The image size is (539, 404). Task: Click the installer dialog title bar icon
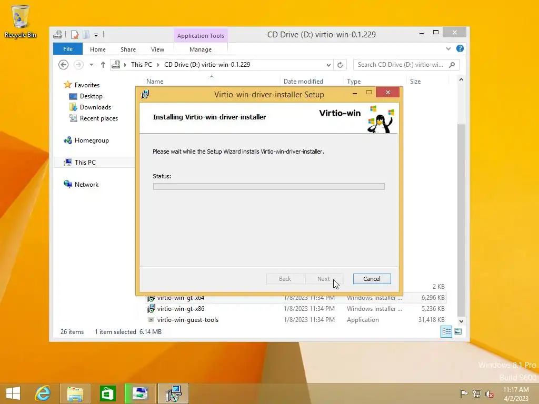(145, 94)
